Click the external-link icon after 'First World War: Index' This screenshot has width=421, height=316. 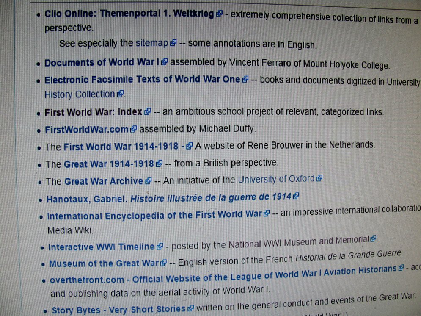pos(147,111)
